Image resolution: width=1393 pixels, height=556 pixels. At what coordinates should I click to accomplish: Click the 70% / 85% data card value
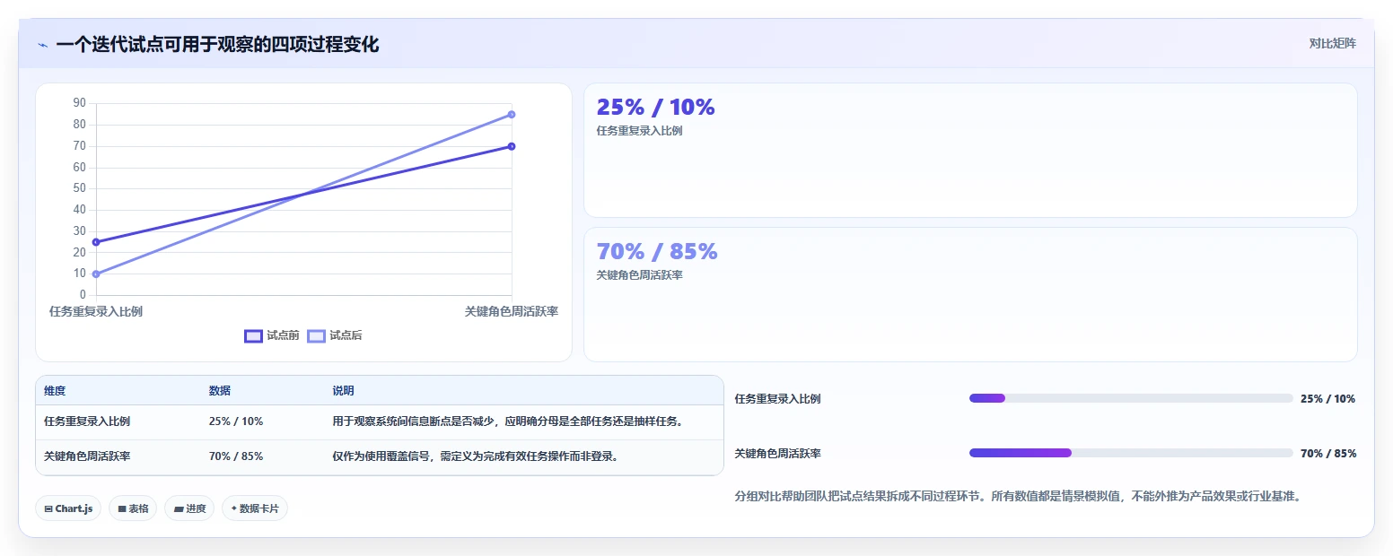pyautogui.click(x=657, y=252)
